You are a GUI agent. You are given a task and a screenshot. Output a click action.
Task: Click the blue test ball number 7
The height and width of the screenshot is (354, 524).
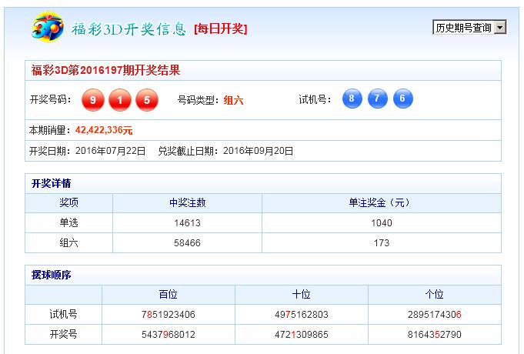tap(377, 99)
